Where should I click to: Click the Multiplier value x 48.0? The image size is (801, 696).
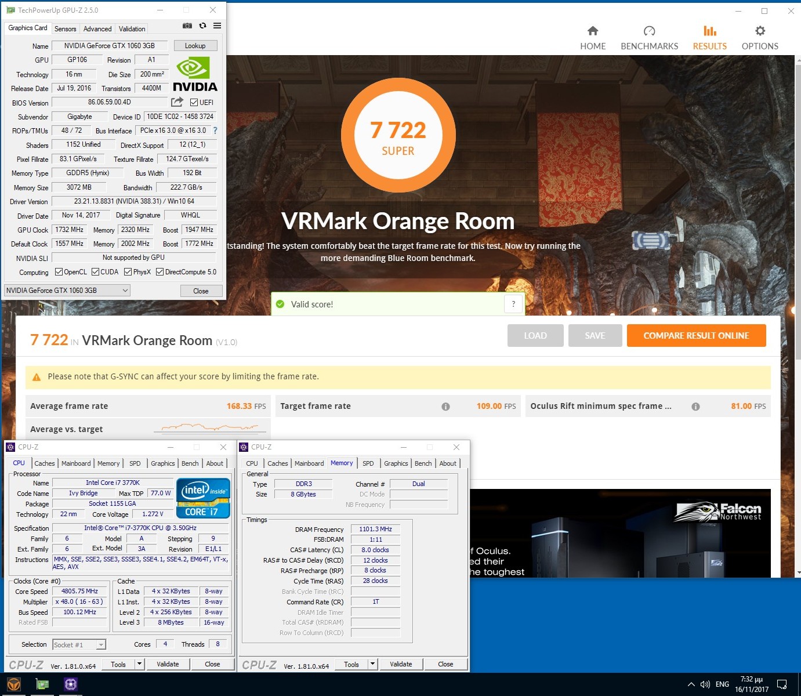pos(79,602)
